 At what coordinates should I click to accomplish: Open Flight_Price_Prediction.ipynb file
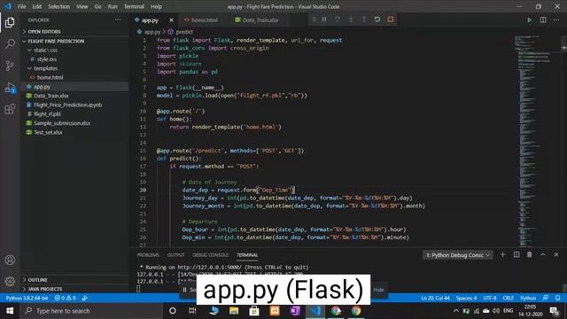pos(67,105)
